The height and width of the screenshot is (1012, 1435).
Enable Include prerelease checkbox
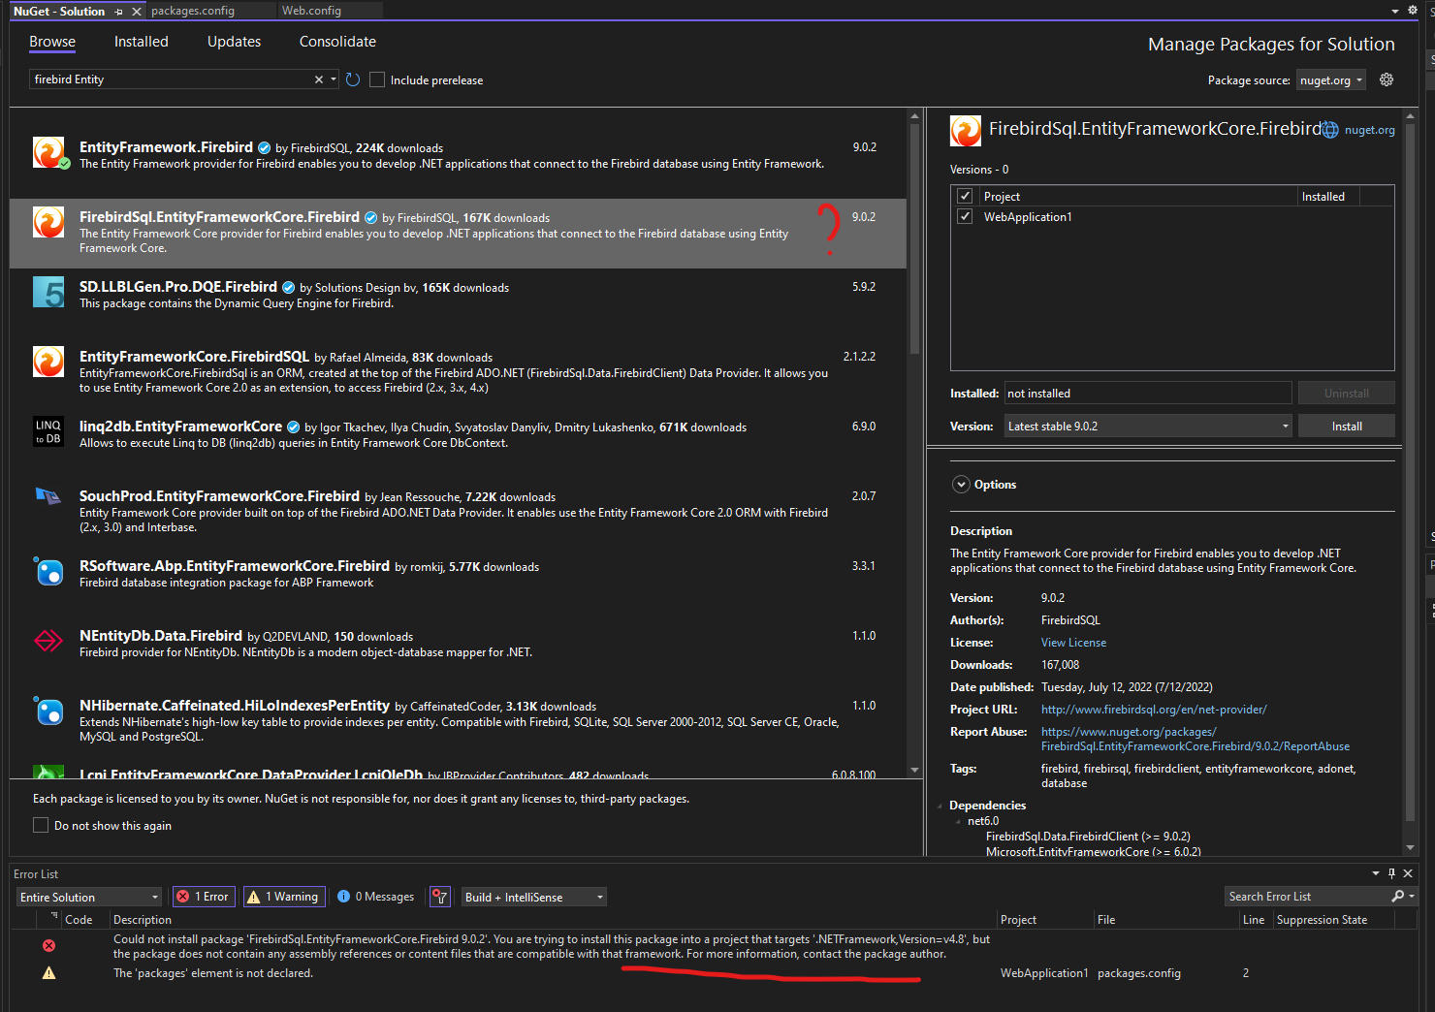[377, 79]
